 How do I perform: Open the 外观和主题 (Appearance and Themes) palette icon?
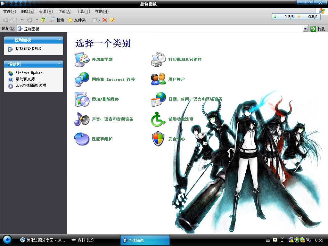pos(82,60)
